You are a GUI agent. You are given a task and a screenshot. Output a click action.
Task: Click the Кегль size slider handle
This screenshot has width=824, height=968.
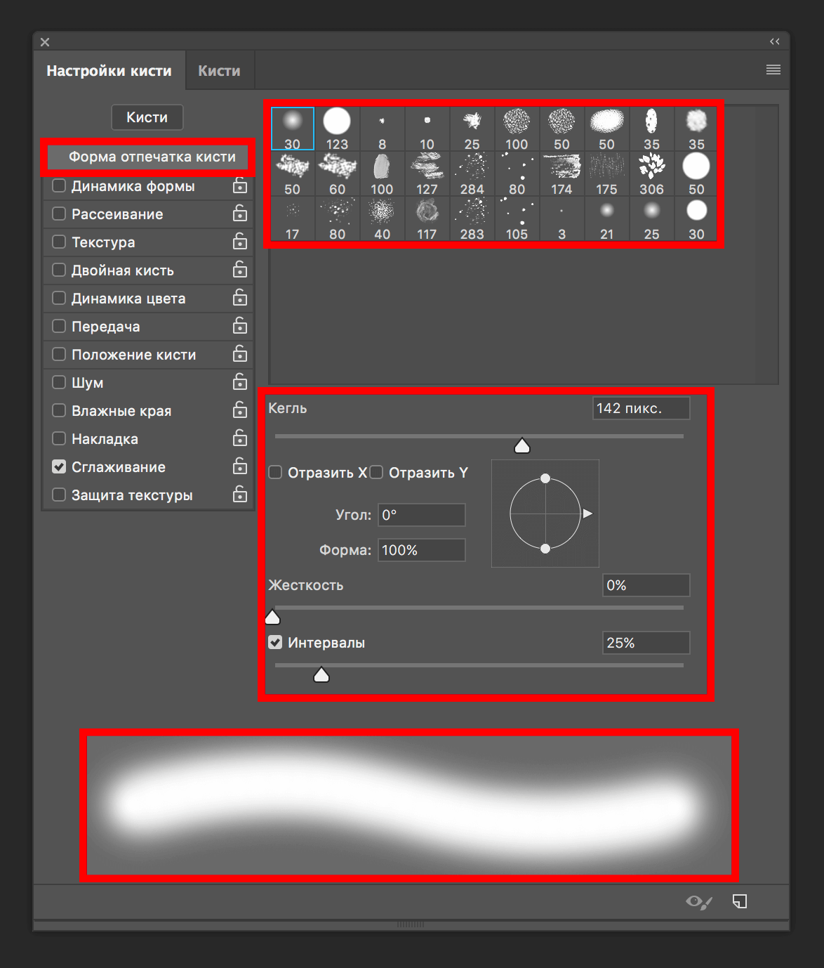click(521, 445)
